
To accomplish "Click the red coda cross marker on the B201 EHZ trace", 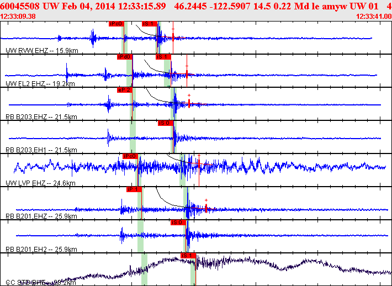I will click(206, 200).
